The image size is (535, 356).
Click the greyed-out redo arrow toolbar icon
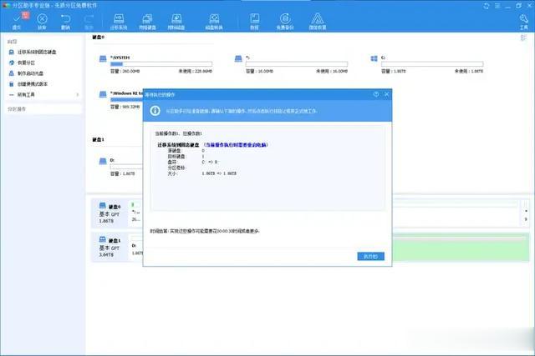(89, 21)
